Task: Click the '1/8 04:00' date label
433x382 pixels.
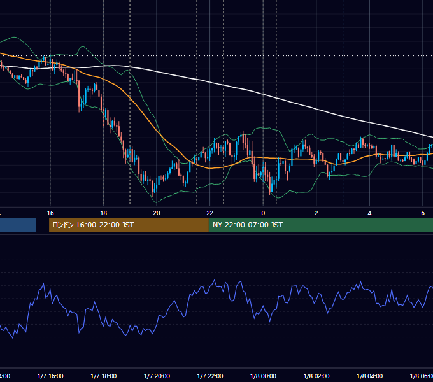Action: coord(370,376)
